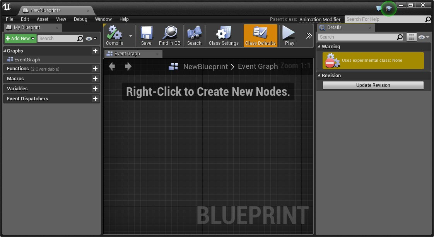This screenshot has height=237, width=434.
Task: Toggle the Class Defaults view
Action: [x=260, y=36]
